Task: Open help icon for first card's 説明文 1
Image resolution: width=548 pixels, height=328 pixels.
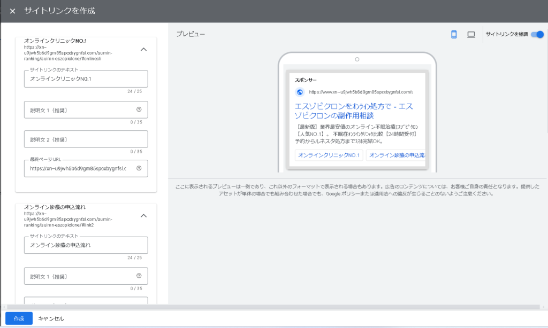Action: point(139,110)
